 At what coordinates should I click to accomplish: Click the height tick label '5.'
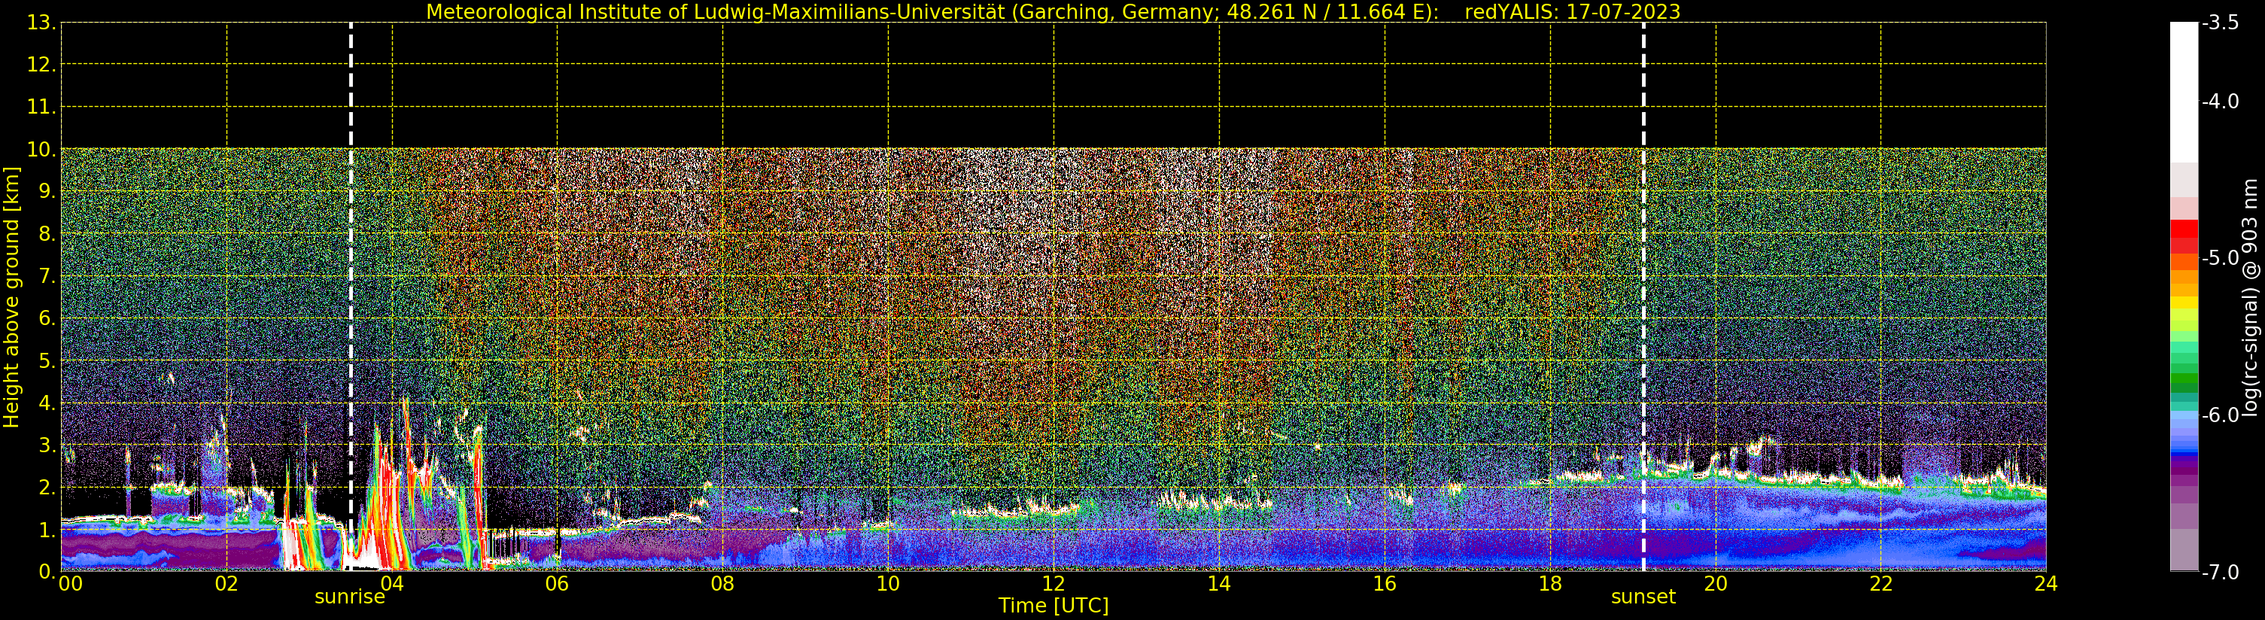click(x=46, y=360)
